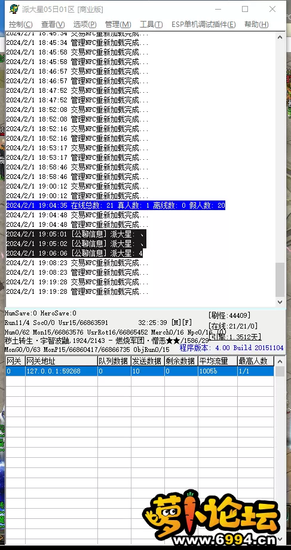
Task: Select the 19:05:02 公聊信息 log line
Action: [76, 244]
